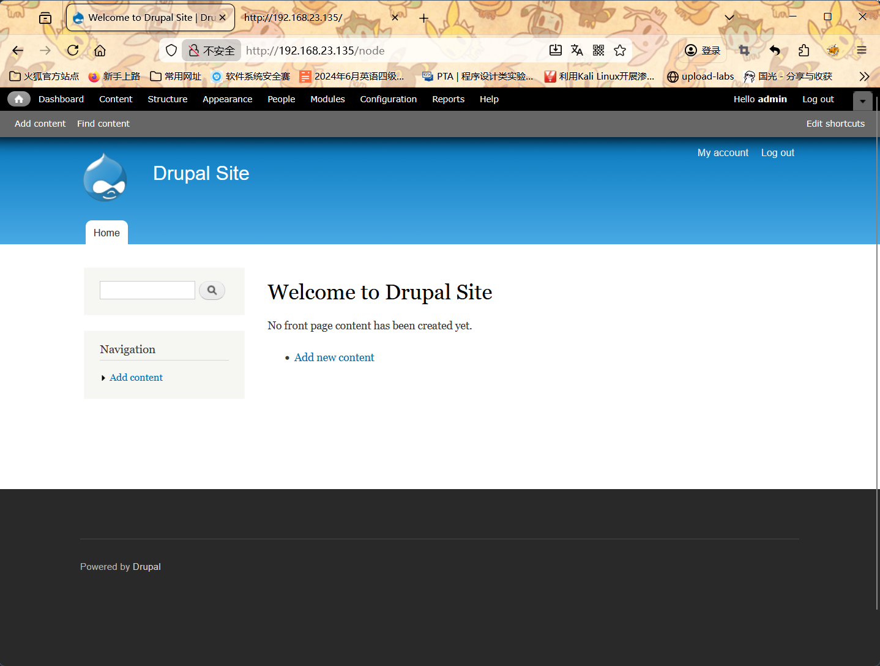Show more bookmarks with the double chevron
This screenshot has height=666, width=880.
coord(863,77)
